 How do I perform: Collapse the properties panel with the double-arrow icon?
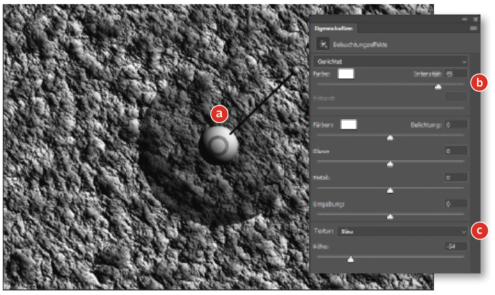pyautogui.click(x=464, y=19)
